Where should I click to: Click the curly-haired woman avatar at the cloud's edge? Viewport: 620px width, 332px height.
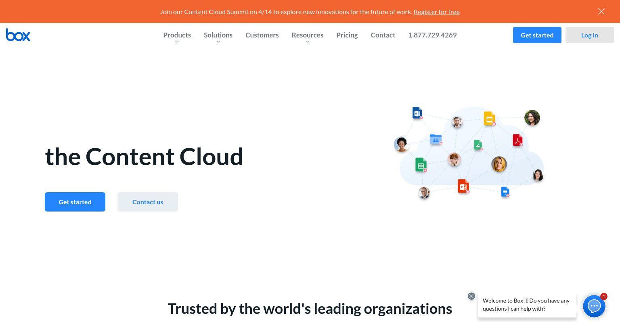click(x=401, y=144)
